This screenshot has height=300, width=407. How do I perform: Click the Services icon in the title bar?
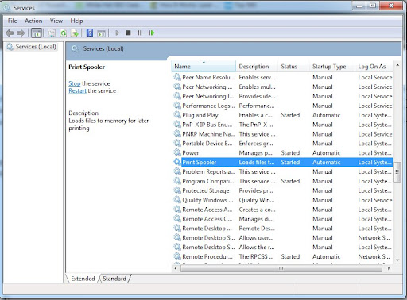pos(7,8)
